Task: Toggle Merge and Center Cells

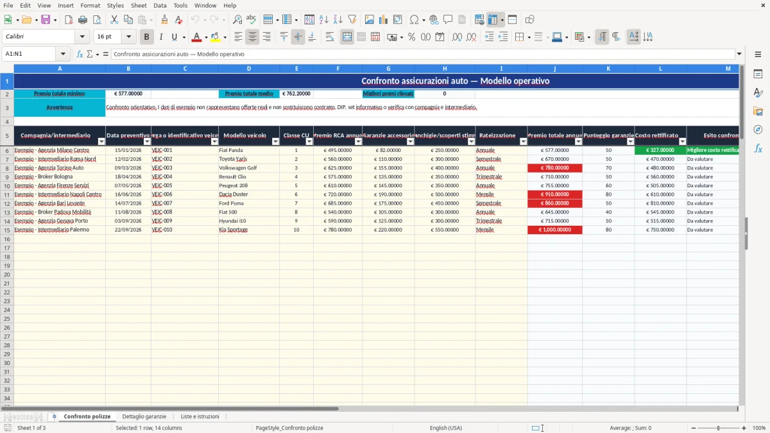Action: [x=347, y=37]
